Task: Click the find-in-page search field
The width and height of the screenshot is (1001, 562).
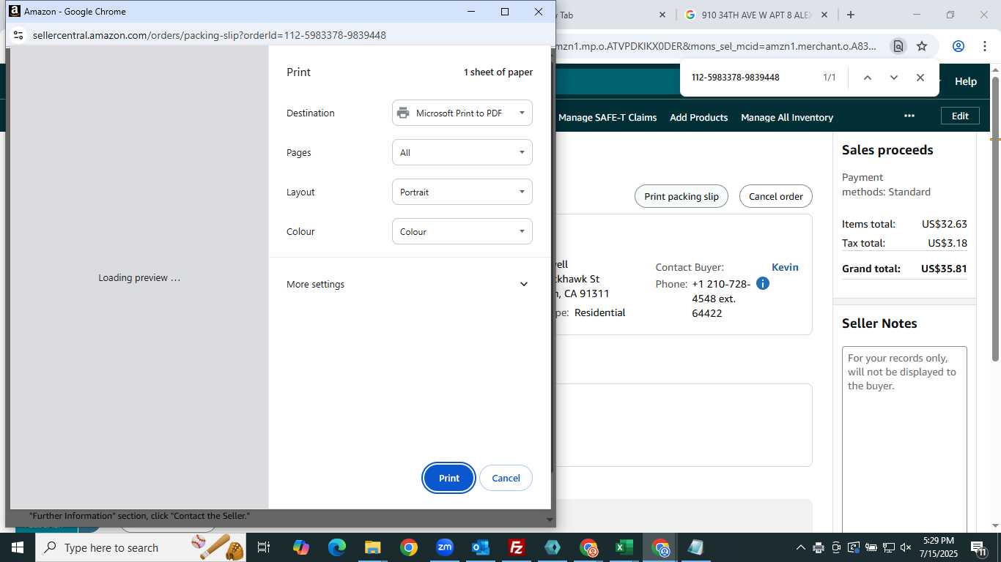Action: tap(750, 78)
